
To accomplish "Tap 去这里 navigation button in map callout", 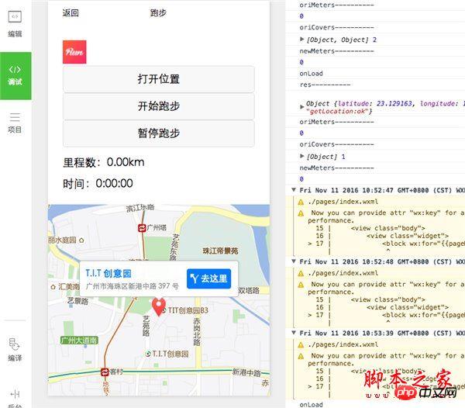I will (208, 278).
